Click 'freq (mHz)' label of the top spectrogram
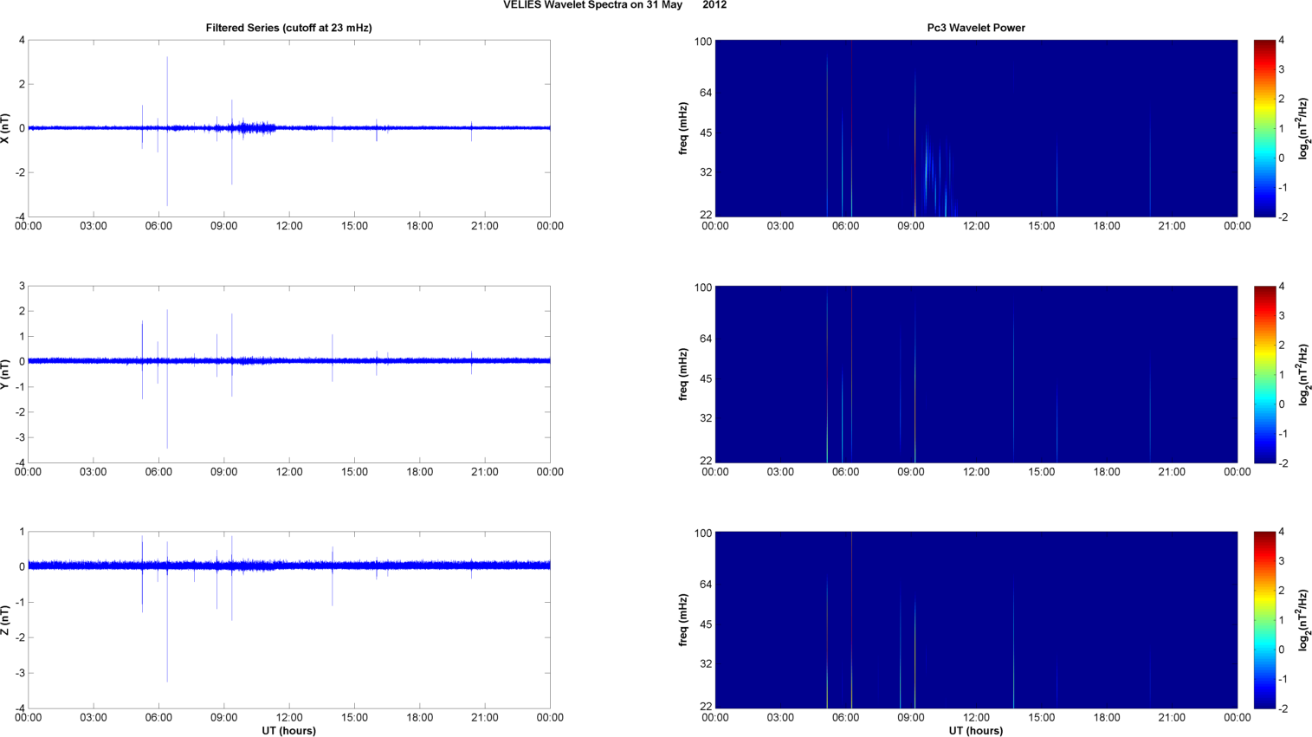Viewport: 1312px width, 737px height. coord(683,128)
